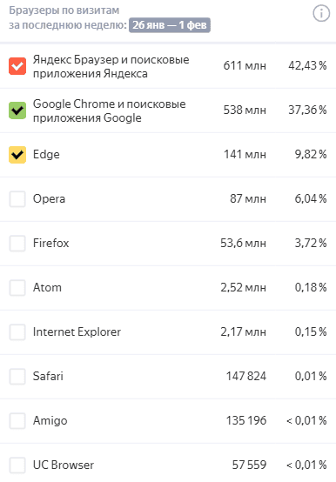The image size is (336, 482).
Task: Click the Edge label text
Action: (x=46, y=154)
